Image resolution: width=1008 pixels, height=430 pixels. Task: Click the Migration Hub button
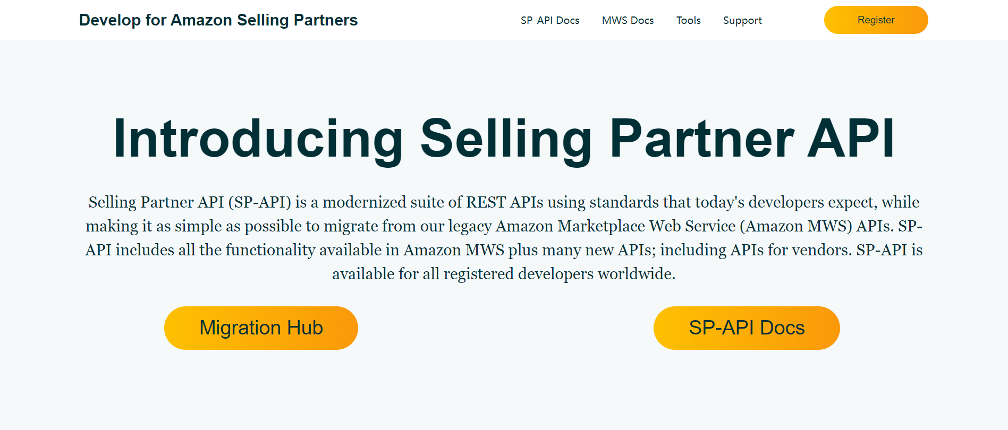tap(261, 328)
